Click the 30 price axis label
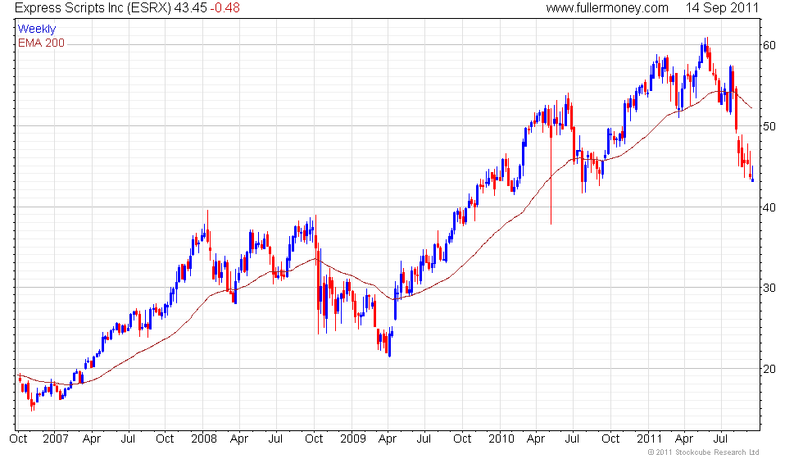The height and width of the screenshot is (459, 803). point(769,288)
